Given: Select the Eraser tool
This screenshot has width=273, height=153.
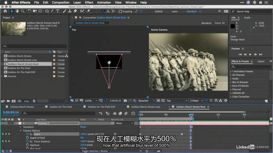Looking at the screenshot, I should (75, 11).
